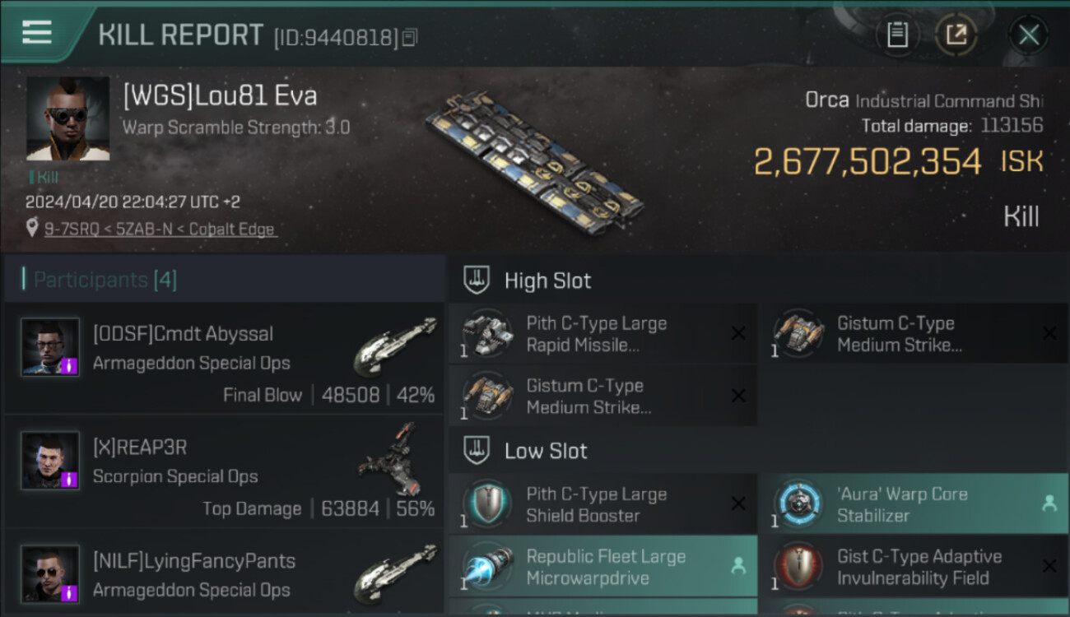Viewport: 1070px width, 617px height.
Task: Click Republic Fleet Large Microwarpdrive person icon
Action: click(738, 566)
